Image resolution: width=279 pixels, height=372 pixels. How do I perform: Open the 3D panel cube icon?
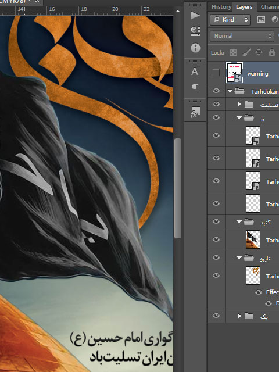[x=195, y=31]
